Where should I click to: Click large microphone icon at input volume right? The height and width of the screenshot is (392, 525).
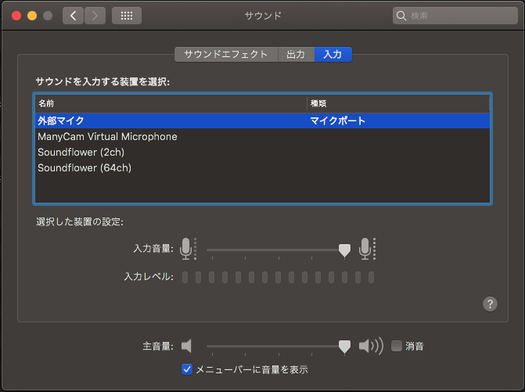(365, 249)
